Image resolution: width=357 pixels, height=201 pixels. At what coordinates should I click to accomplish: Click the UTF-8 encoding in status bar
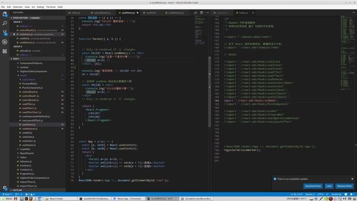pyautogui.click(x=320, y=194)
